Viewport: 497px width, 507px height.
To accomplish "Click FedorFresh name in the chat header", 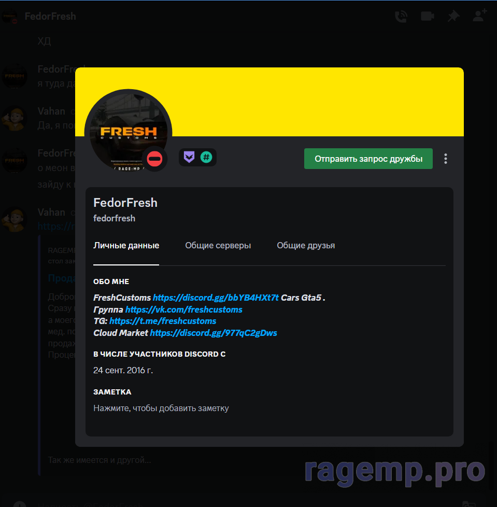I will 50,16.
